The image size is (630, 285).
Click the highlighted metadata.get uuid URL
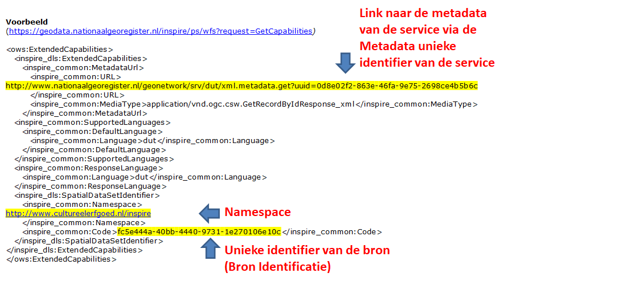pos(242,86)
